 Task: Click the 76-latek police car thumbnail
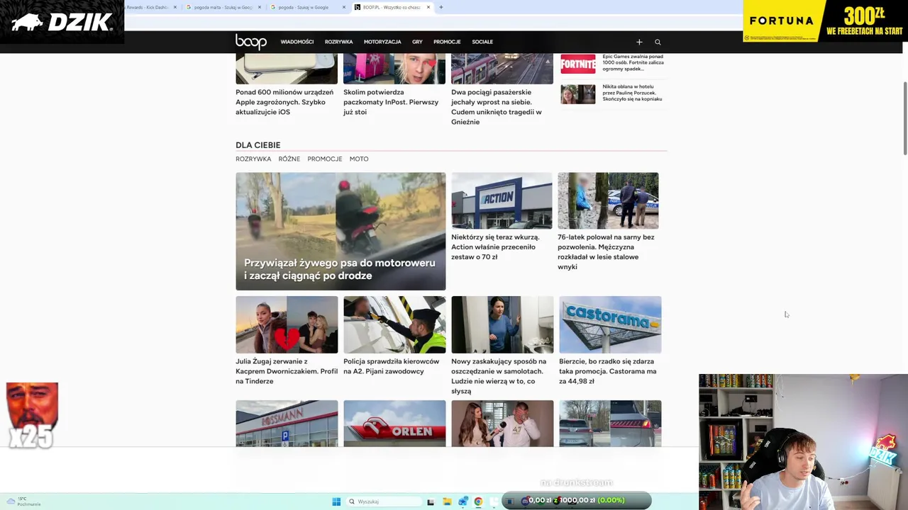point(608,200)
